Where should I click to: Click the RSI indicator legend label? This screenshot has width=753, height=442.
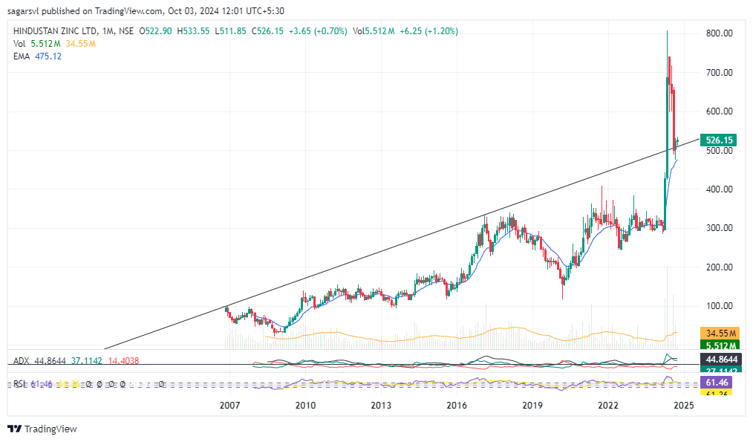[20, 384]
